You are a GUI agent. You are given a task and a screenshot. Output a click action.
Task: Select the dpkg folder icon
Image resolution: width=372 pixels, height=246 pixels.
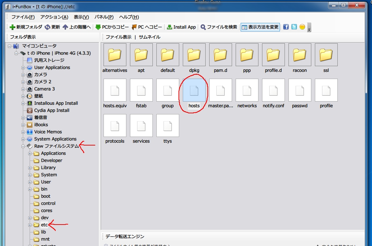pos(194,55)
